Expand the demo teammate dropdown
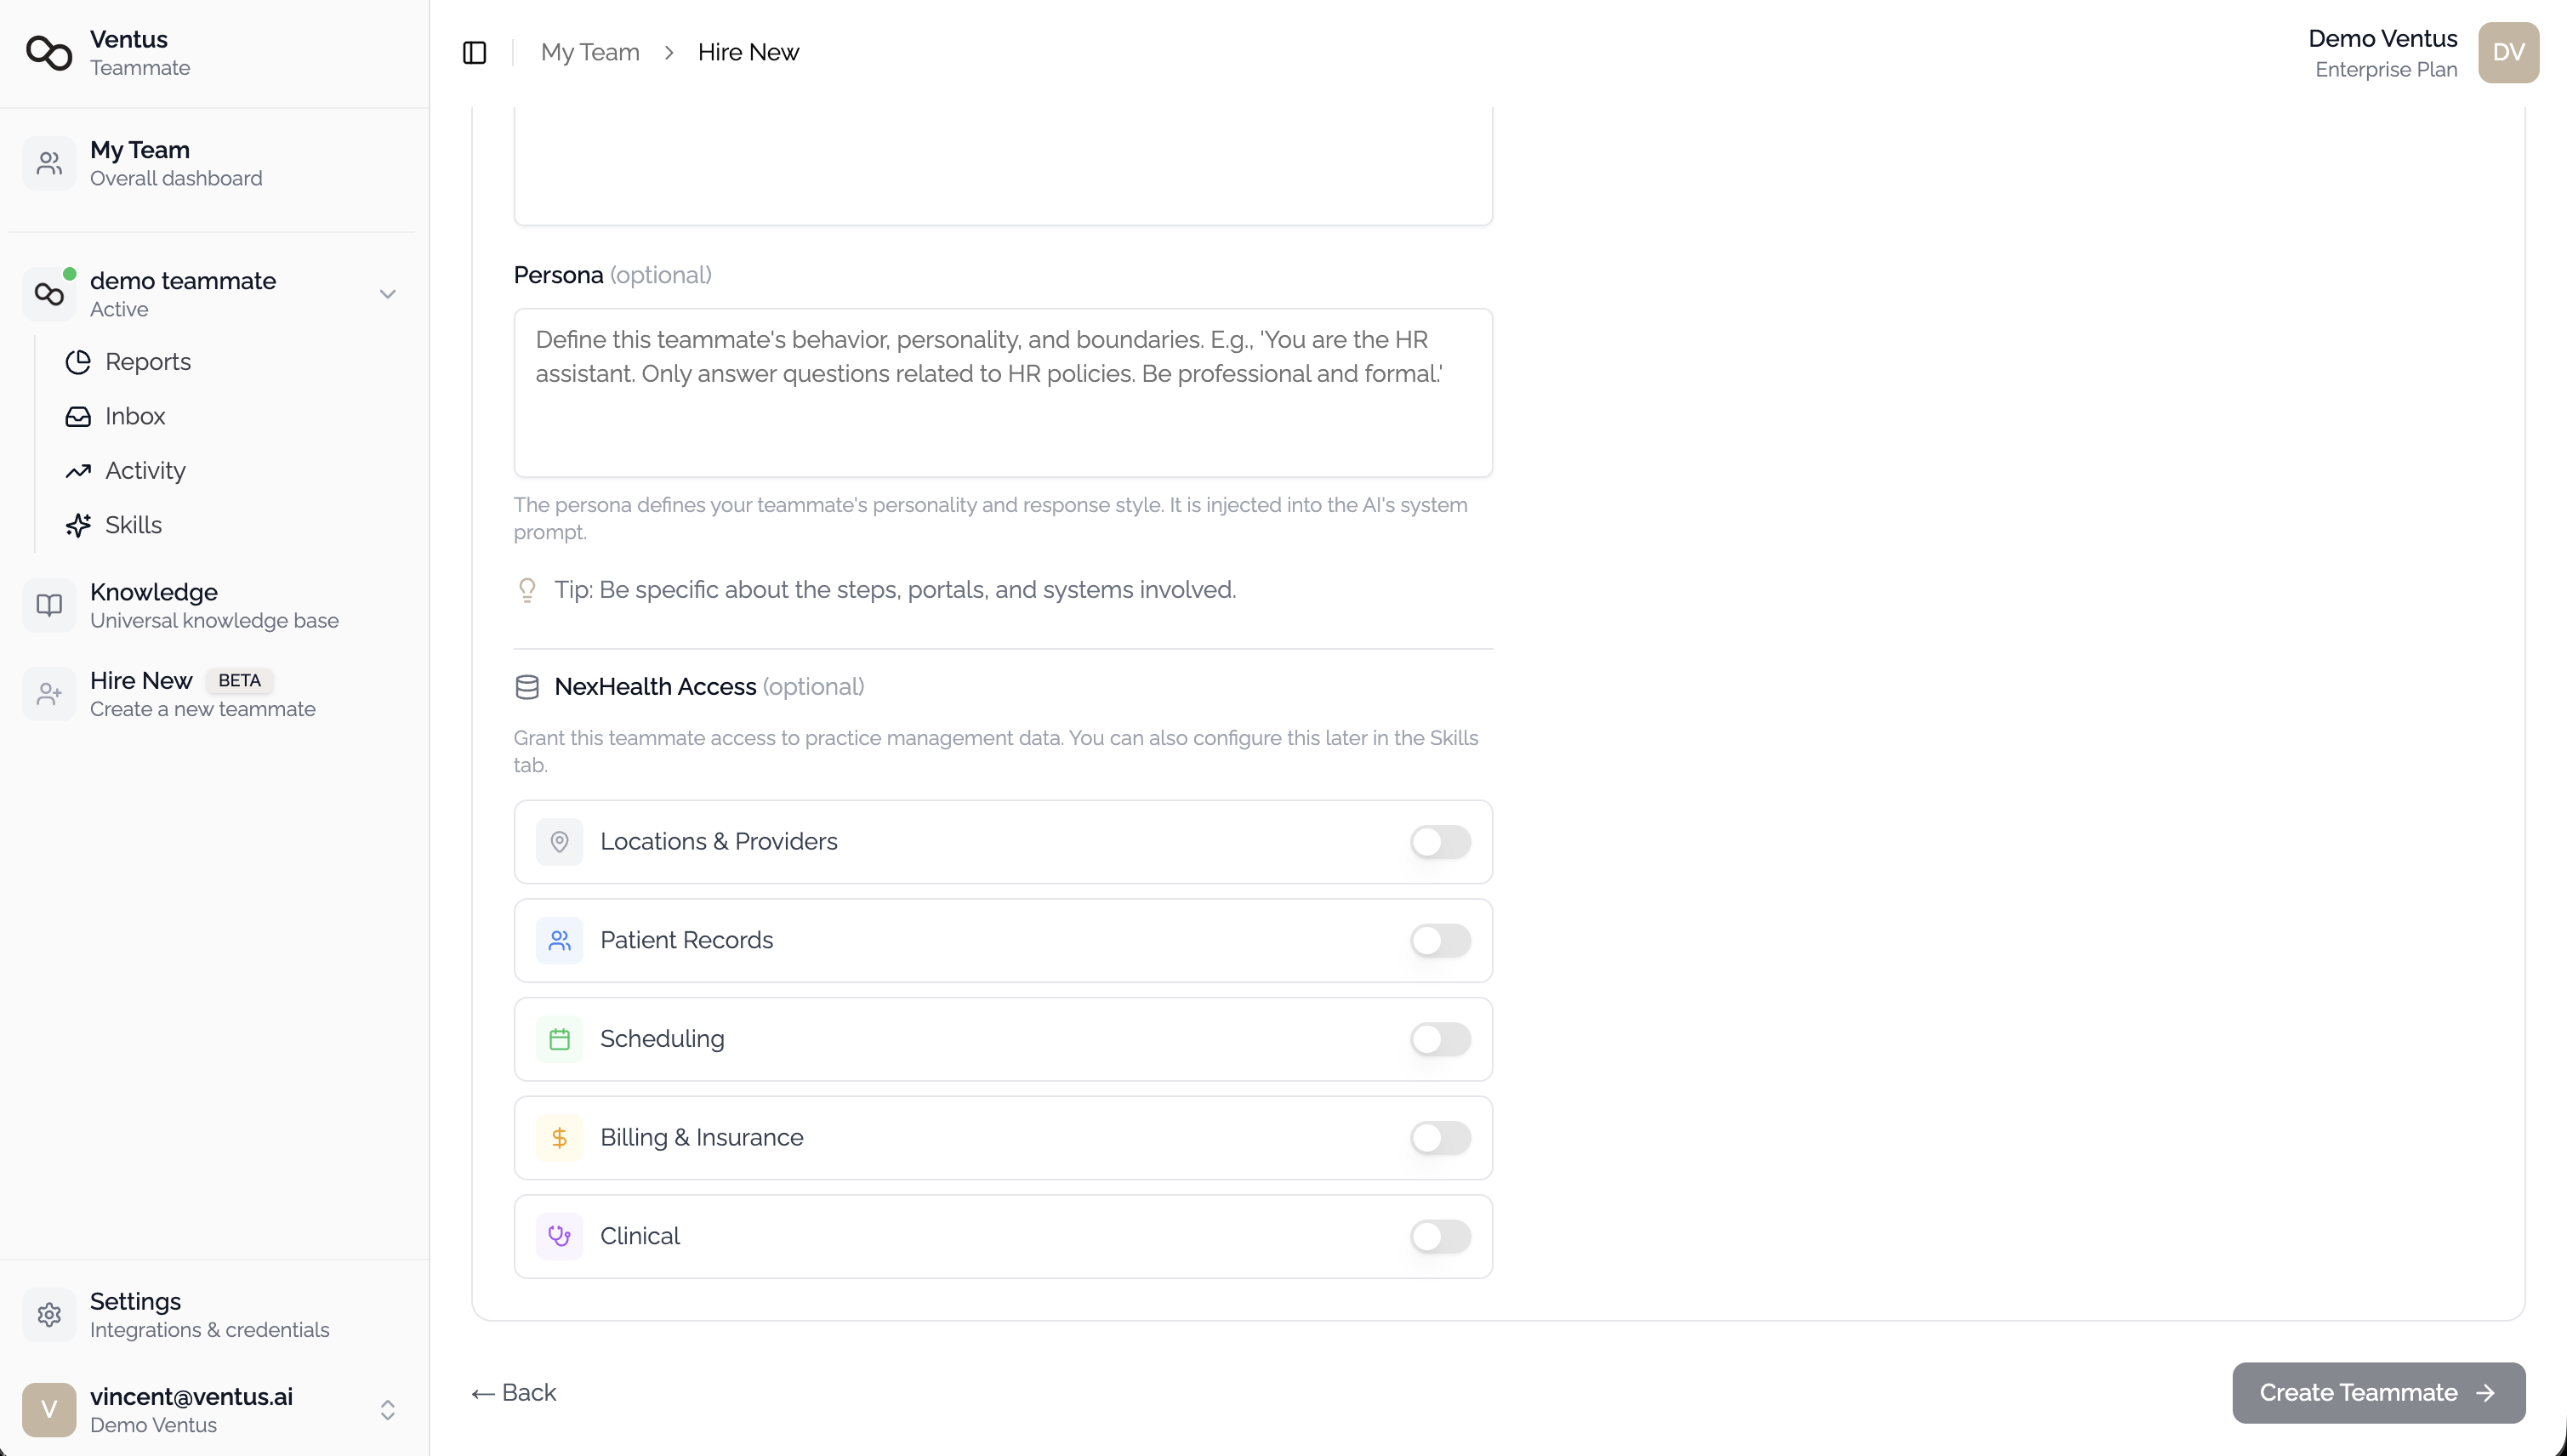Image resolution: width=2567 pixels, height=1456 pixels. pos(388,293)
